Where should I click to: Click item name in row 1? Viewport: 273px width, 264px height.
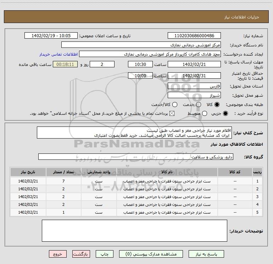tap(167, 181)
